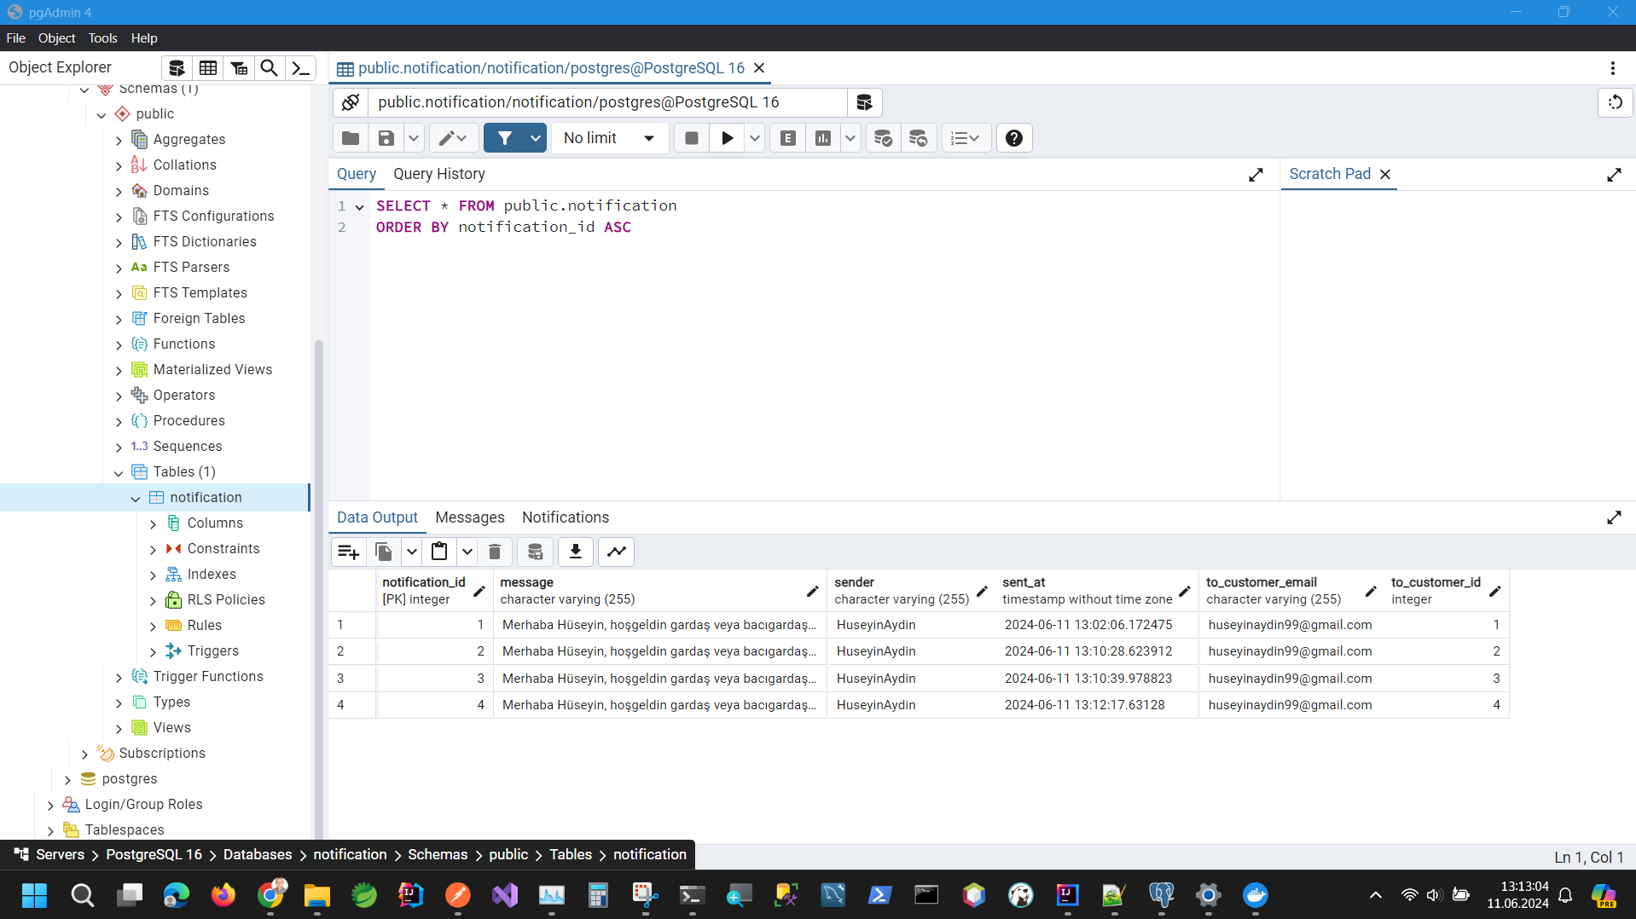
Task: Expand the Query editor panel with arrow icon
Action: click(1256, 175)
